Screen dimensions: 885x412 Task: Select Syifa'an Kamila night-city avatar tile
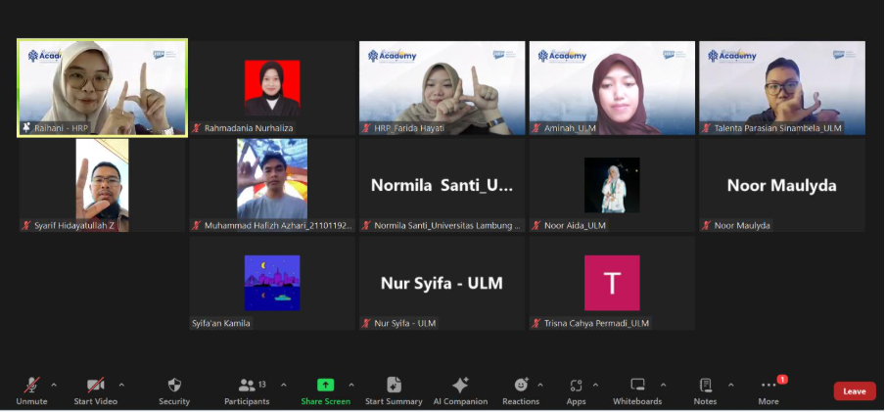click(272, 283)
